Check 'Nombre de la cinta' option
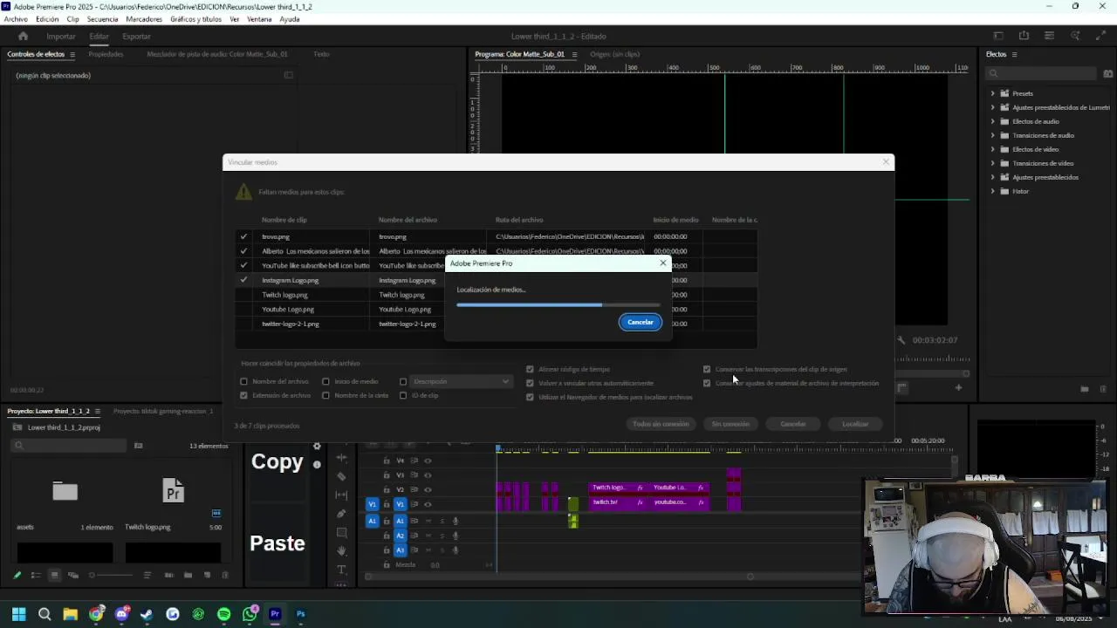The image size is (1117, 628). click(x=326, y=395)
